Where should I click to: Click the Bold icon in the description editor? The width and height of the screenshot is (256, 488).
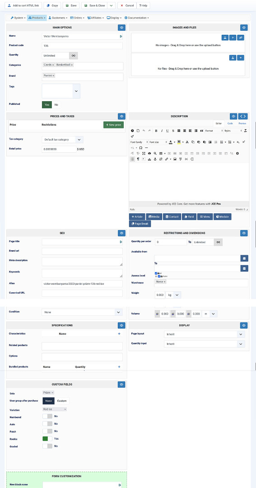click(156, 131)
